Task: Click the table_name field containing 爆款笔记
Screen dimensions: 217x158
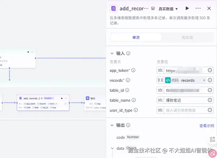Action: (x=185, y=100)
